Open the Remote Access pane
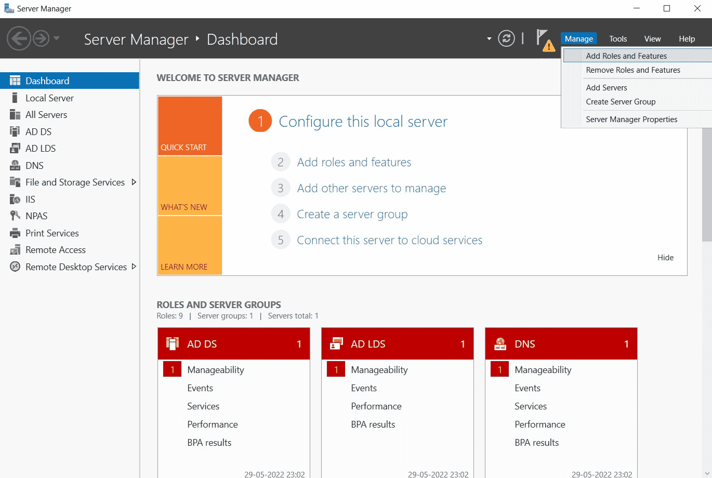This screenshot has height=478, width=712. pyautogui.click(x=55, y=250)
